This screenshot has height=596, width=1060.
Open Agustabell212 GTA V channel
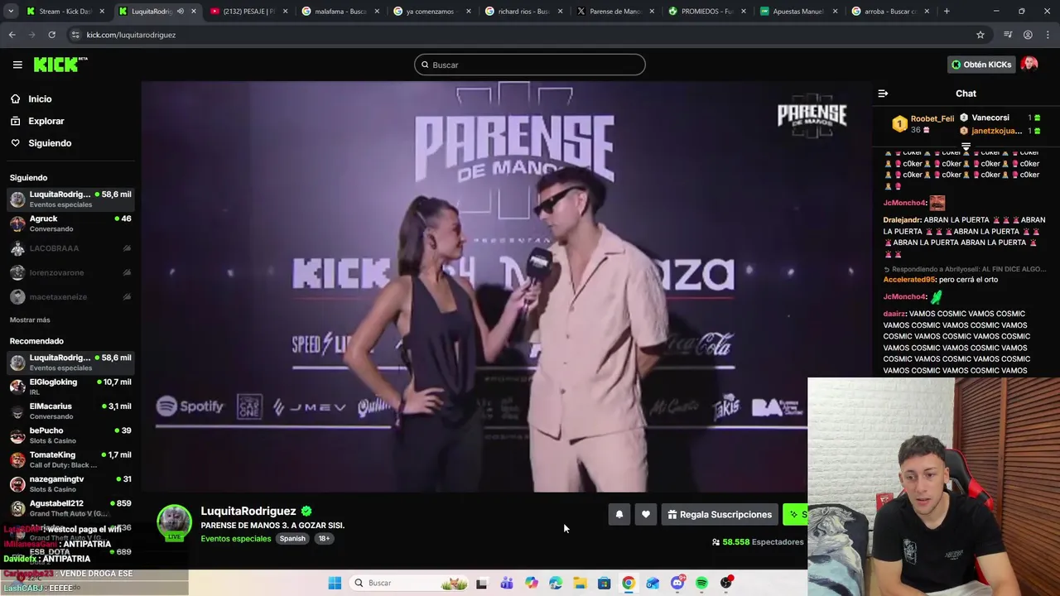[x=70, y=508]
